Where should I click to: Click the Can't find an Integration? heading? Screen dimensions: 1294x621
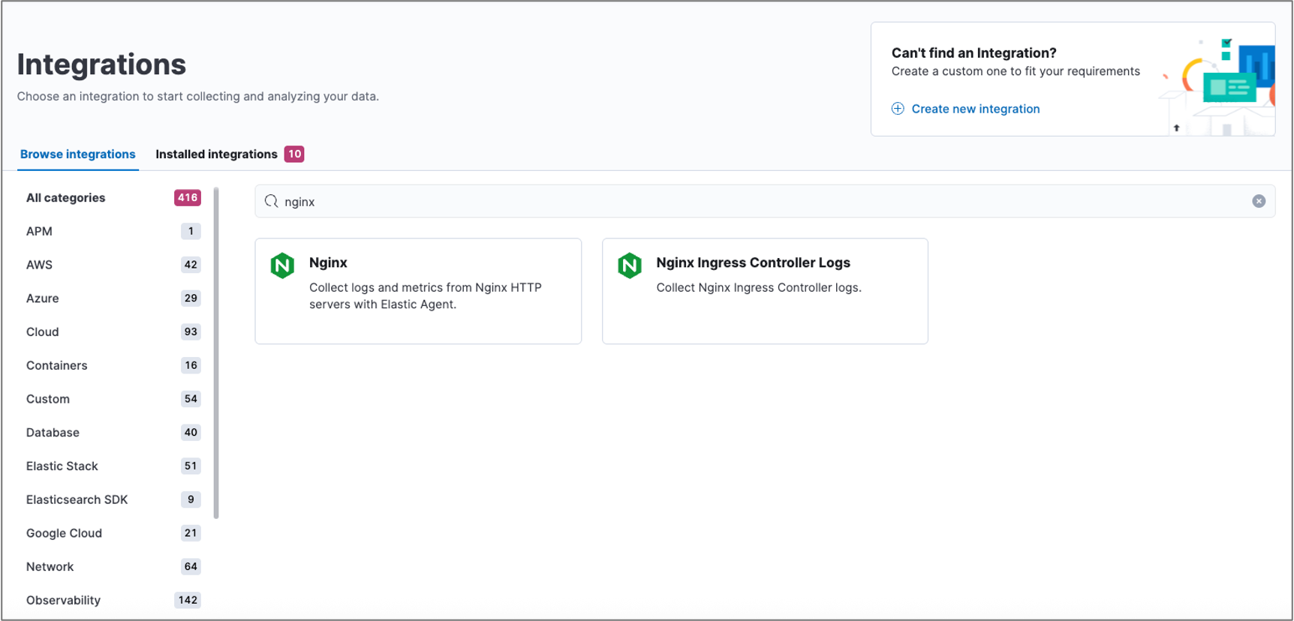pos(974,52)
